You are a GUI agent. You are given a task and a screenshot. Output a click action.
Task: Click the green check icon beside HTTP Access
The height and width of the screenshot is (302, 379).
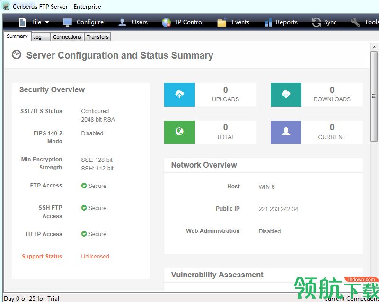84,234
